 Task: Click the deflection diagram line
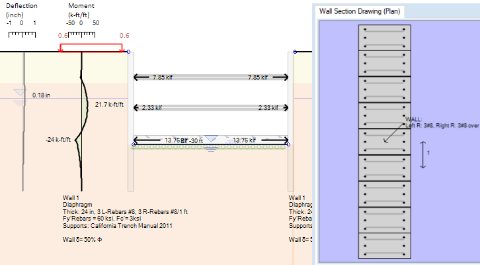tap(23, 123)
